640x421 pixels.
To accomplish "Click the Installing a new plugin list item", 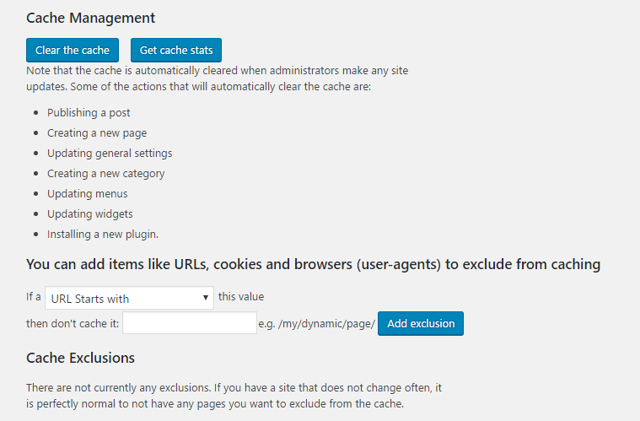I will 102,235.
